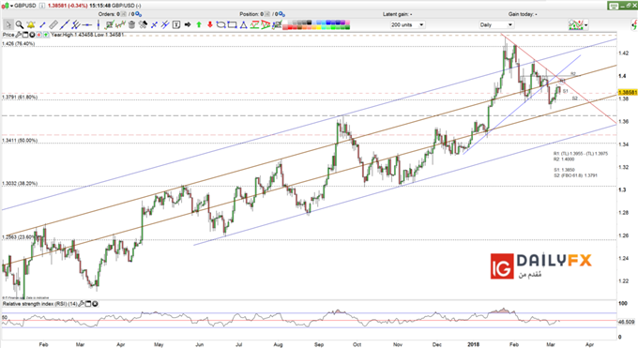Viewport: 638px width, 348px height.
Task: Open the price alert bell tool
Action: (x=31, y=24)
